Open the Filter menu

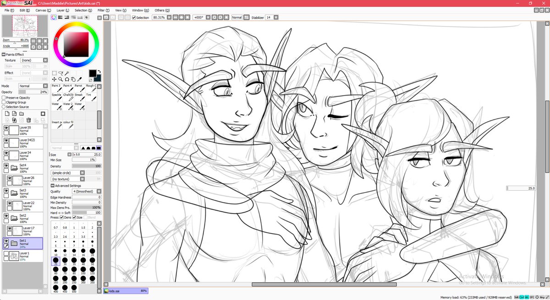(104, 10)
